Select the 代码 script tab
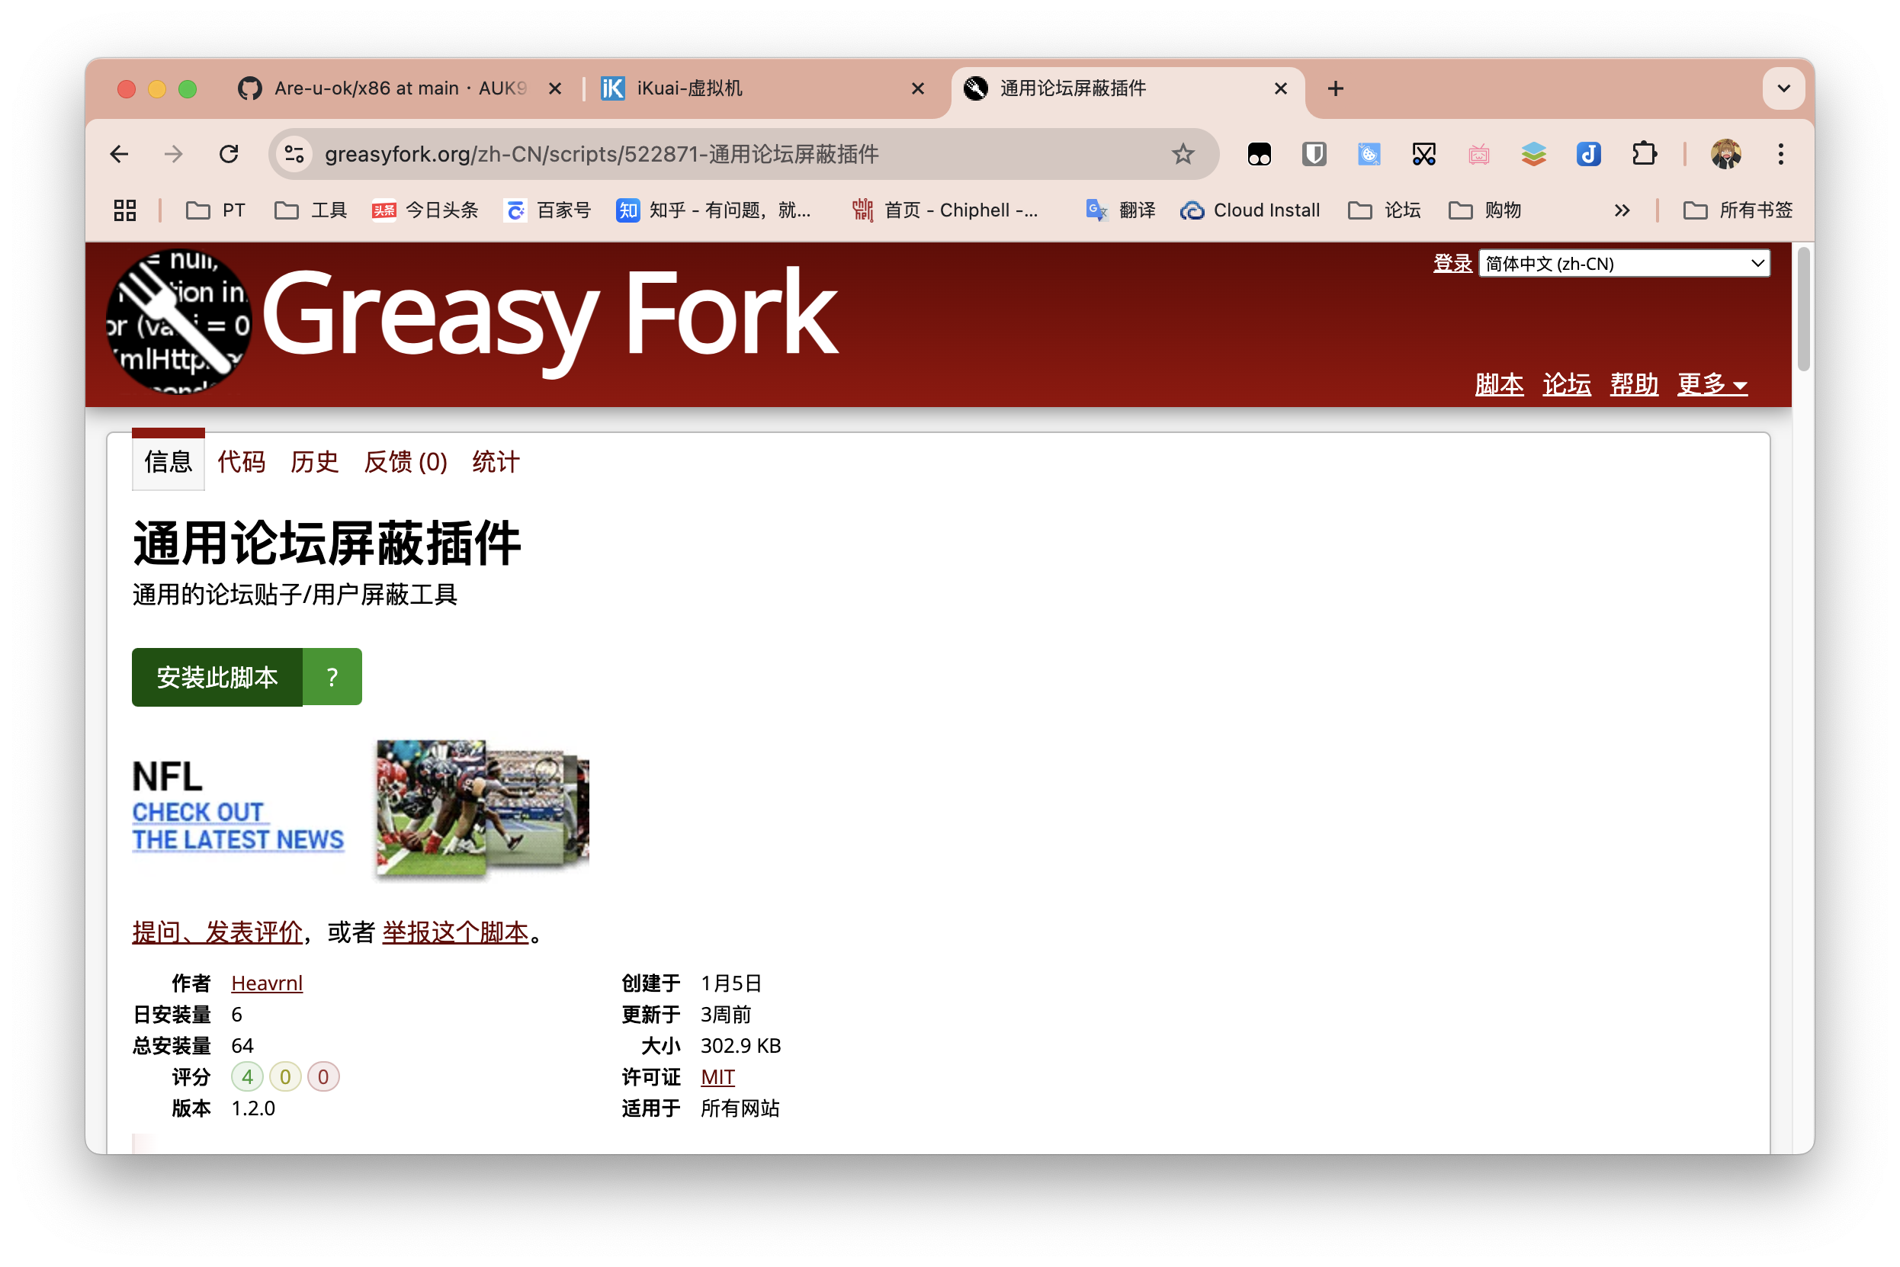 (241, 461)
